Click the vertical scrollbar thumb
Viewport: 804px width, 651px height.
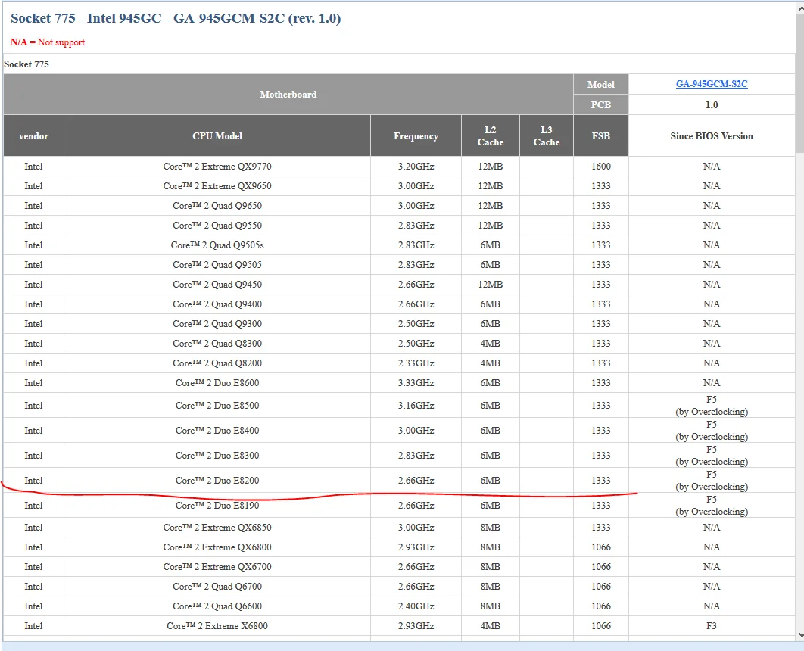799,83
